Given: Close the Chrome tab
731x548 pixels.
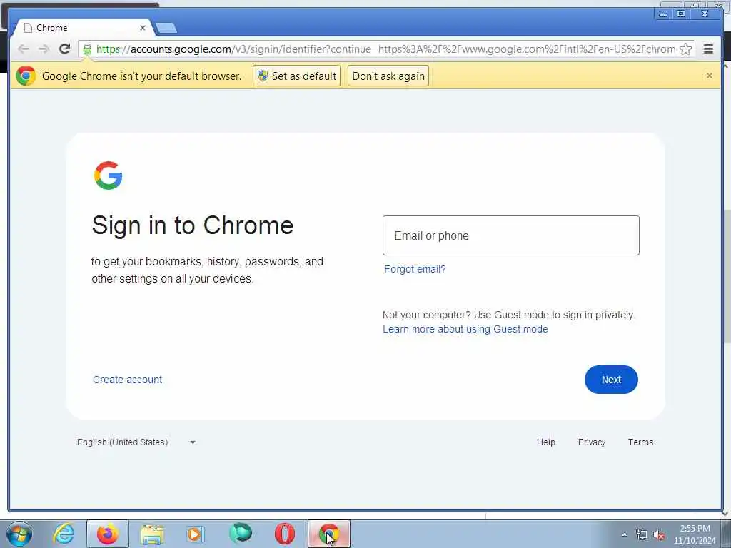Looking at the screenshot, I should 143,28.
